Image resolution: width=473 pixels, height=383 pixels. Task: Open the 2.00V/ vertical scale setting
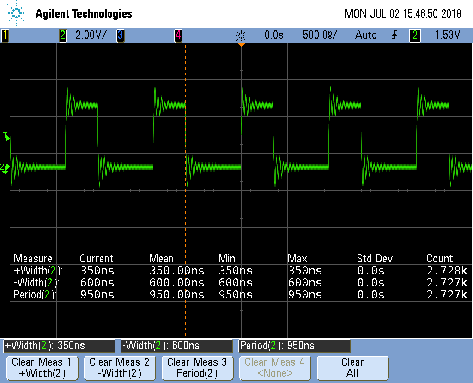[x=91, y=35]
